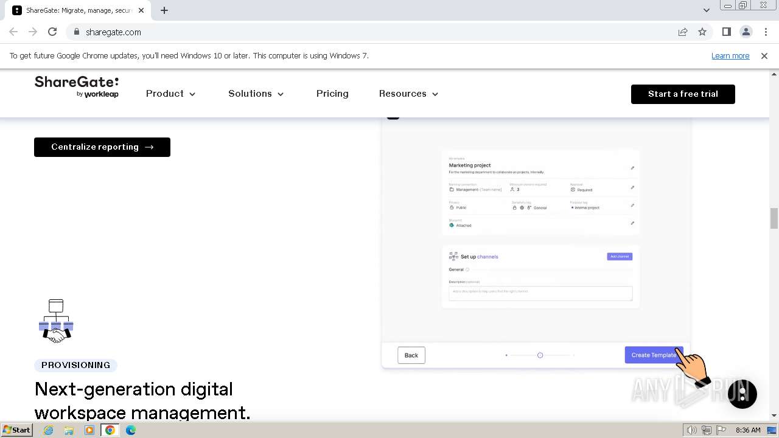This screenshot has width=779, height=438.
Task: Open the Learn more link about Chrome updates
Action: (x=730, y=55)
